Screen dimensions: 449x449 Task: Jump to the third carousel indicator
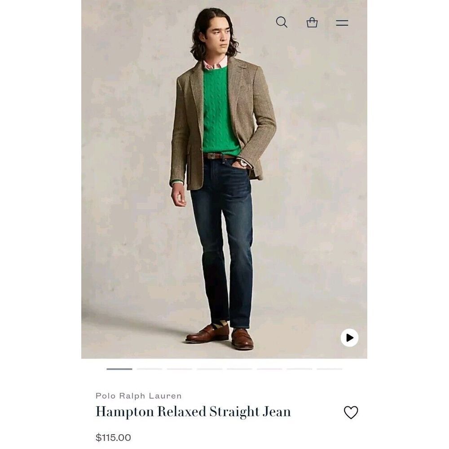(179, 369)
